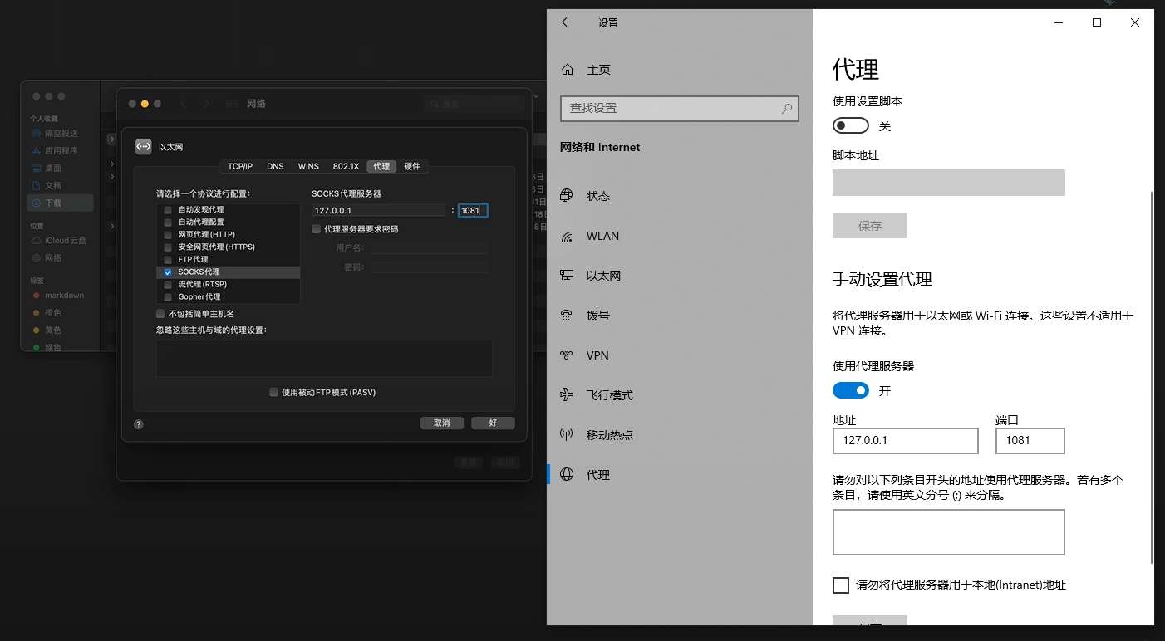Click the help question mark in 以太网 dialog

click(x=139, y=423)
